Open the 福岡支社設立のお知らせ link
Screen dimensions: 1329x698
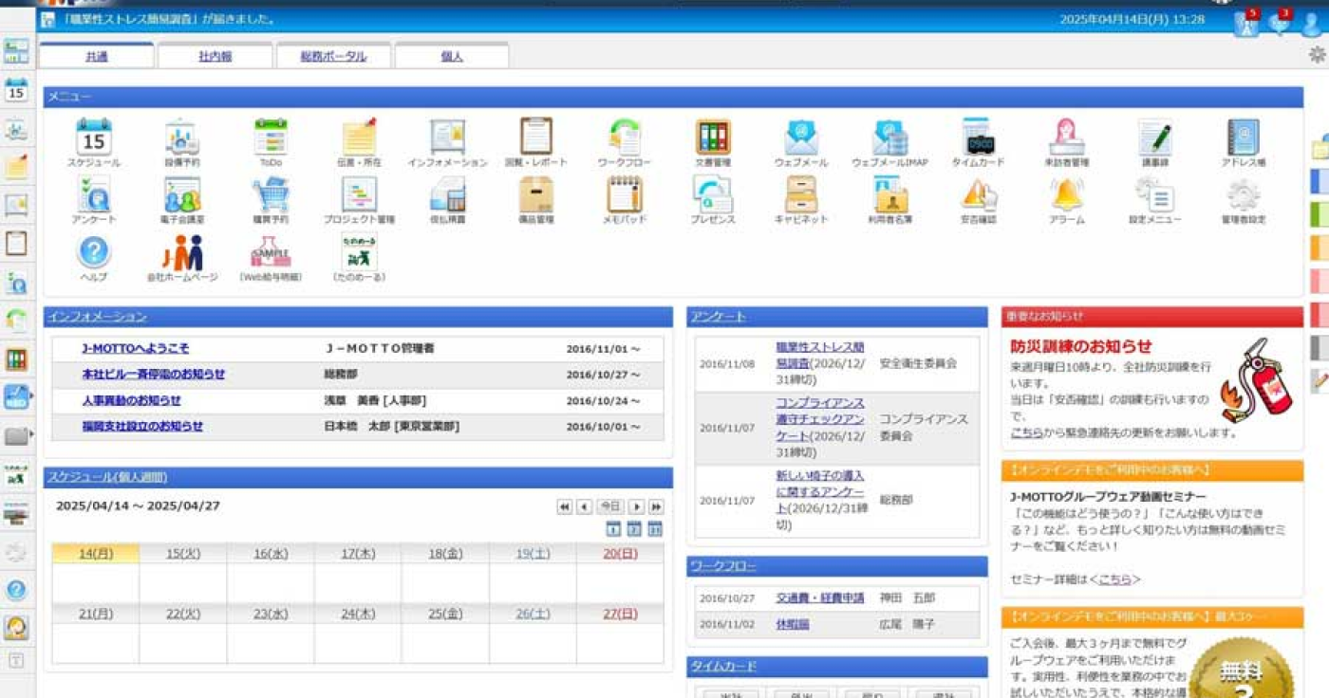point(142,427)
